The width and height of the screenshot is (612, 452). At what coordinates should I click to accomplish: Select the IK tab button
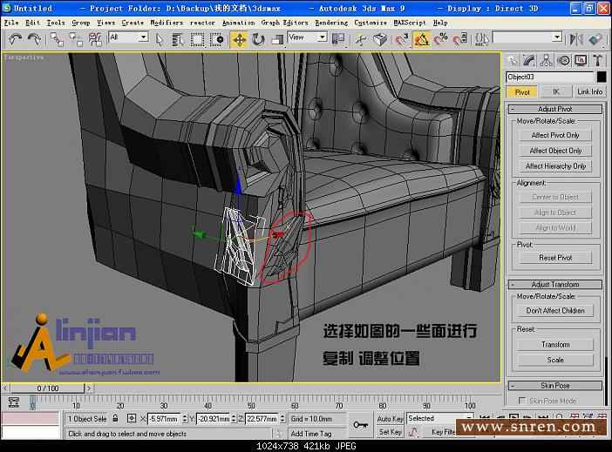(x=556, y=91)
